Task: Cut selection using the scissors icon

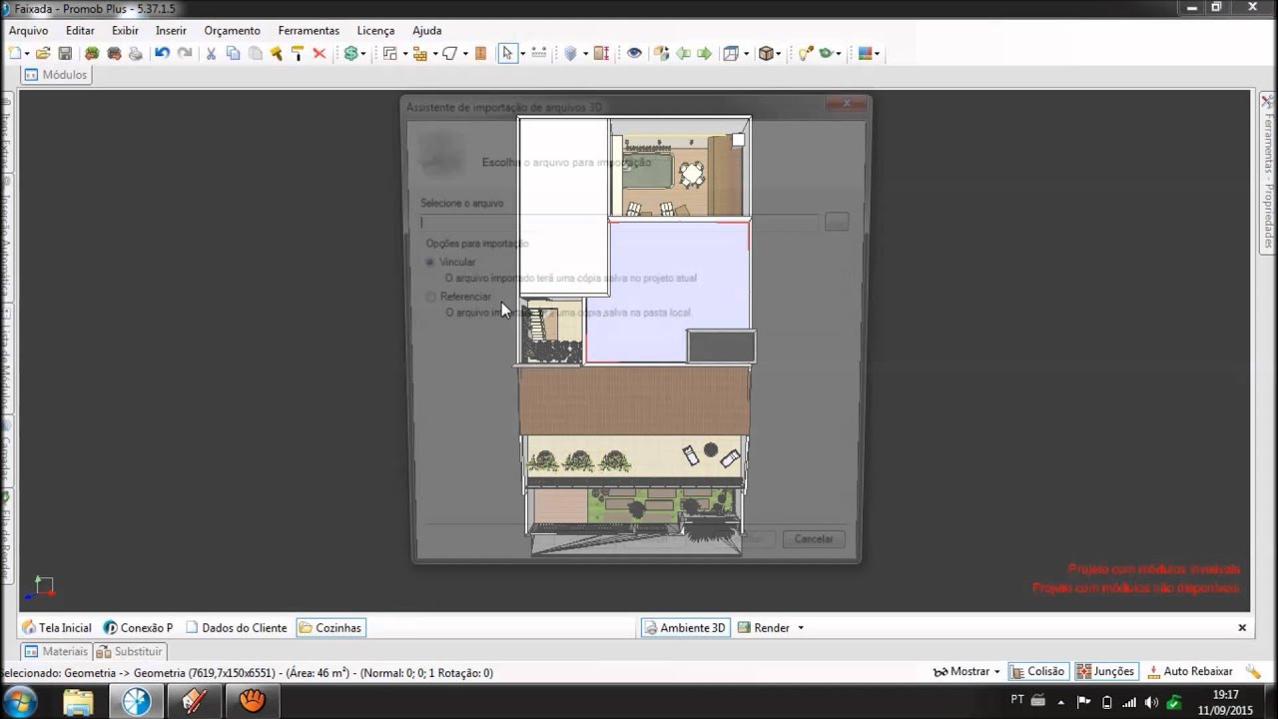Action: 211,54
